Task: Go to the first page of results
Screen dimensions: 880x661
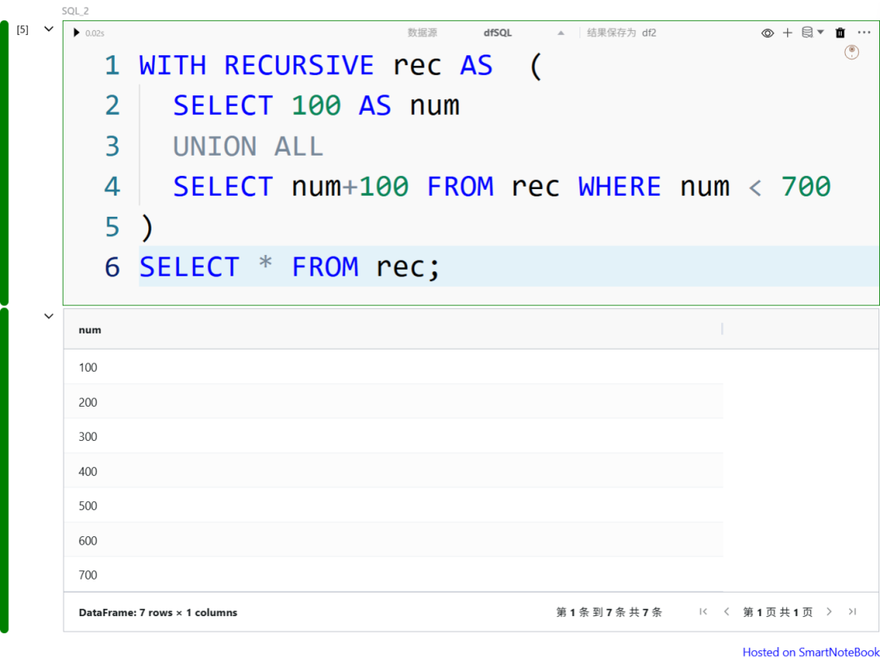Action: [x=703, y=612]
